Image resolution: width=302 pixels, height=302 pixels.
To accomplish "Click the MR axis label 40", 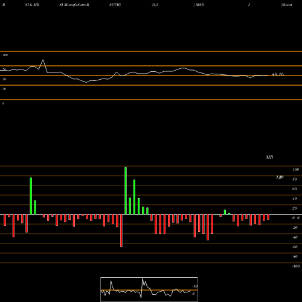I will coord(295,199).
